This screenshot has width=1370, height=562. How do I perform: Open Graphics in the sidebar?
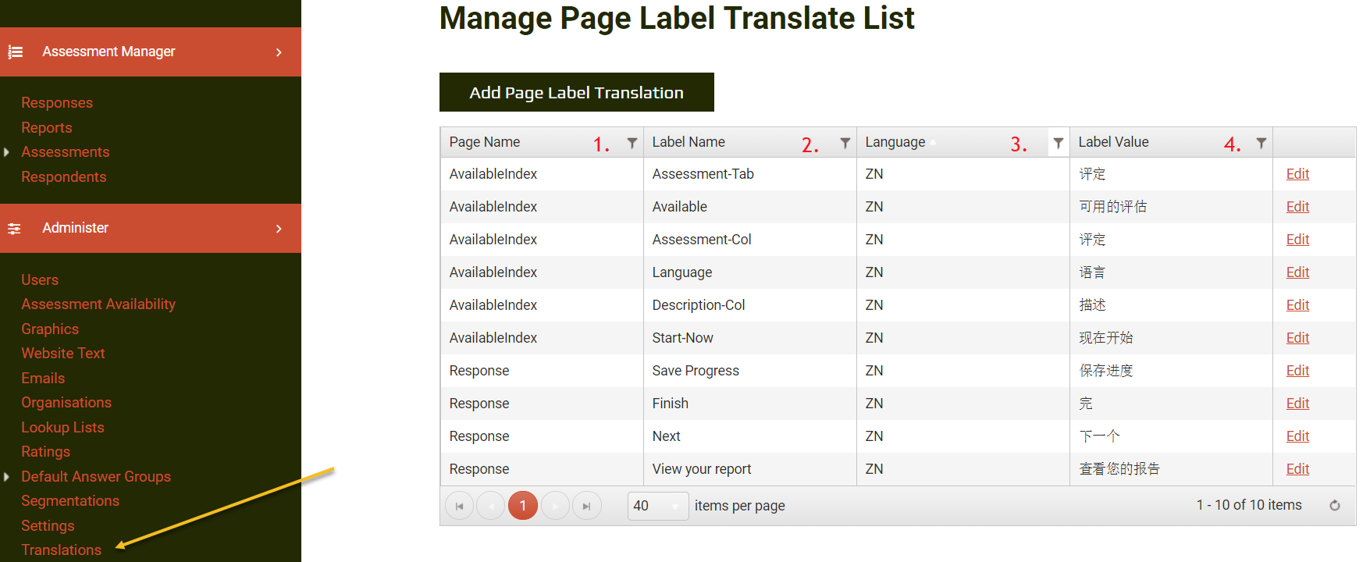pos(50,329)
